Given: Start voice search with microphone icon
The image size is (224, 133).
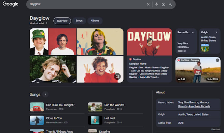Looking at the screenshot, I should pyautogui.click(x=157, y=4).
